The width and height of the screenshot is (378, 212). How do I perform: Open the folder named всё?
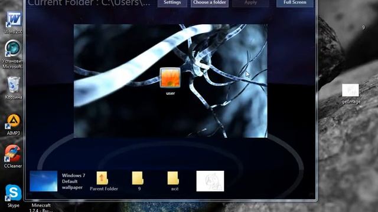point(173,178)
